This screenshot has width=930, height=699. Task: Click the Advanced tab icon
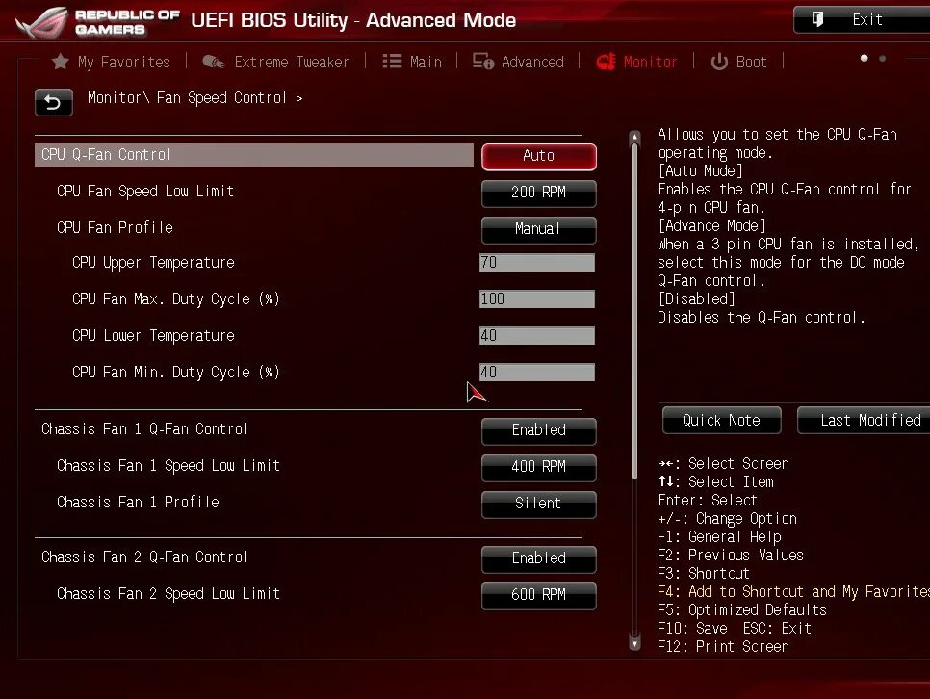[482, 61]
